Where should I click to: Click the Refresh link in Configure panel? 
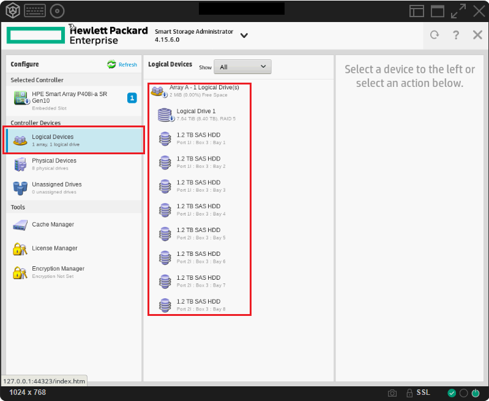127,65
